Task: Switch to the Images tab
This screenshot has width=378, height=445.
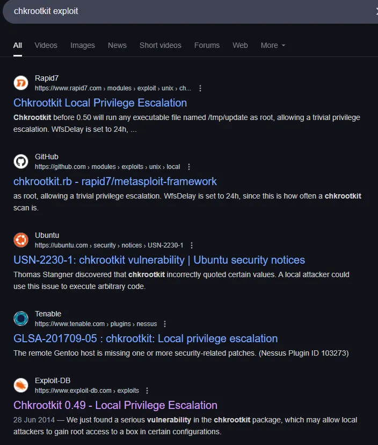Action: tap(83, 45)
